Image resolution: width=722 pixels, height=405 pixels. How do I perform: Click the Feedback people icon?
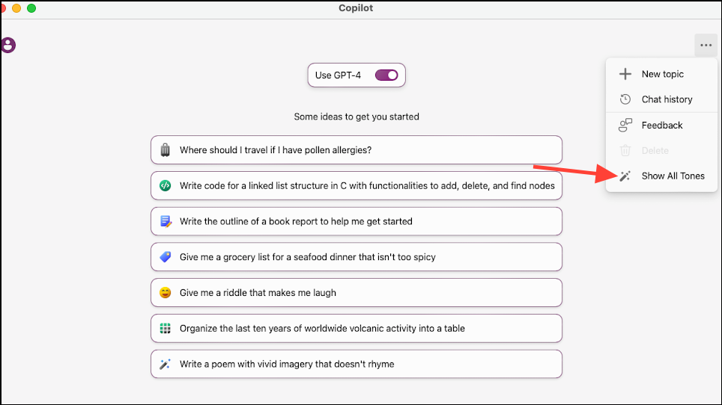click(625, 125)
